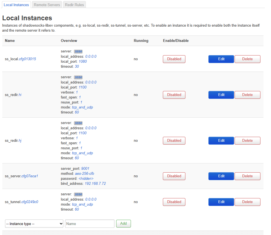
Task: Open Edit for ss_tunnel.cfg0249c0
Action: (221, 202)
